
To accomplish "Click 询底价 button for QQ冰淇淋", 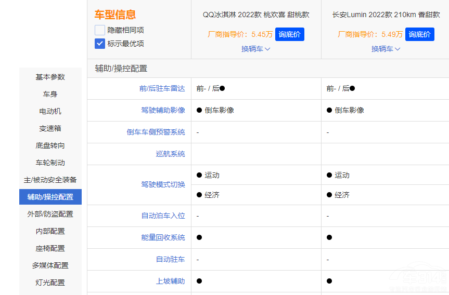I will coord(289,34).
